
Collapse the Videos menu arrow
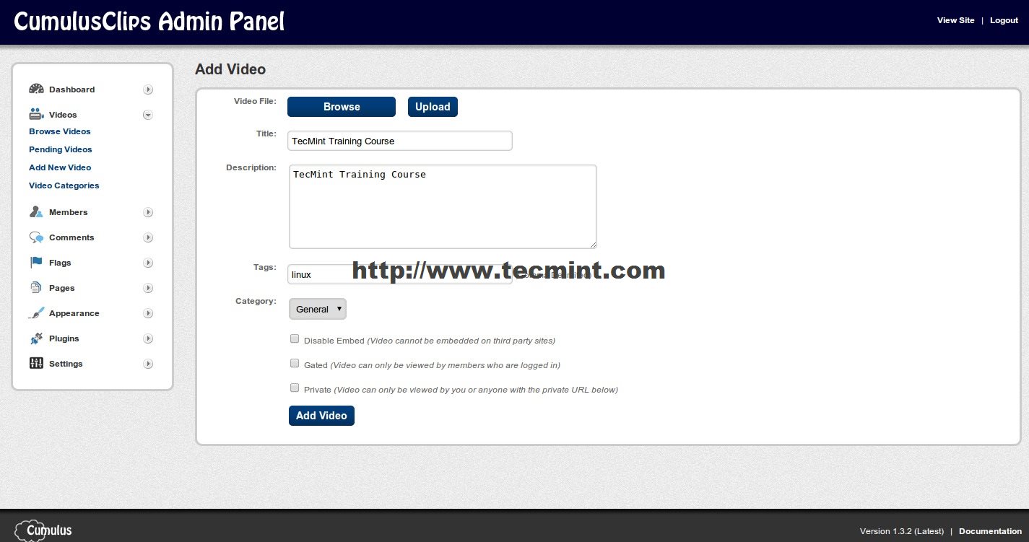(148, 115)
